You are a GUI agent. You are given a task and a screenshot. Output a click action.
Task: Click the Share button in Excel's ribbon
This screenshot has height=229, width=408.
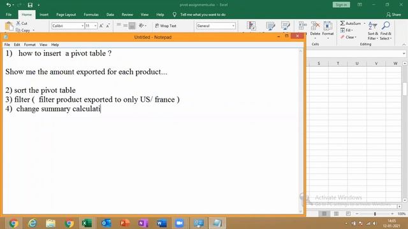click(394, 15)
